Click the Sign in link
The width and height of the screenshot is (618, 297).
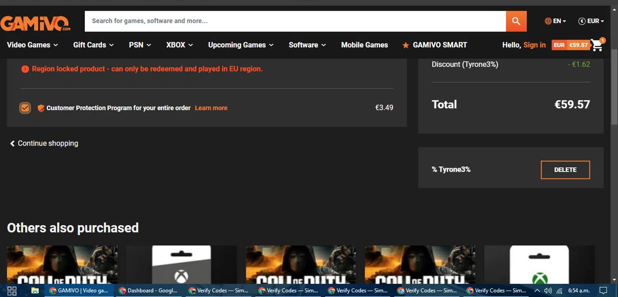coord(534,45)
